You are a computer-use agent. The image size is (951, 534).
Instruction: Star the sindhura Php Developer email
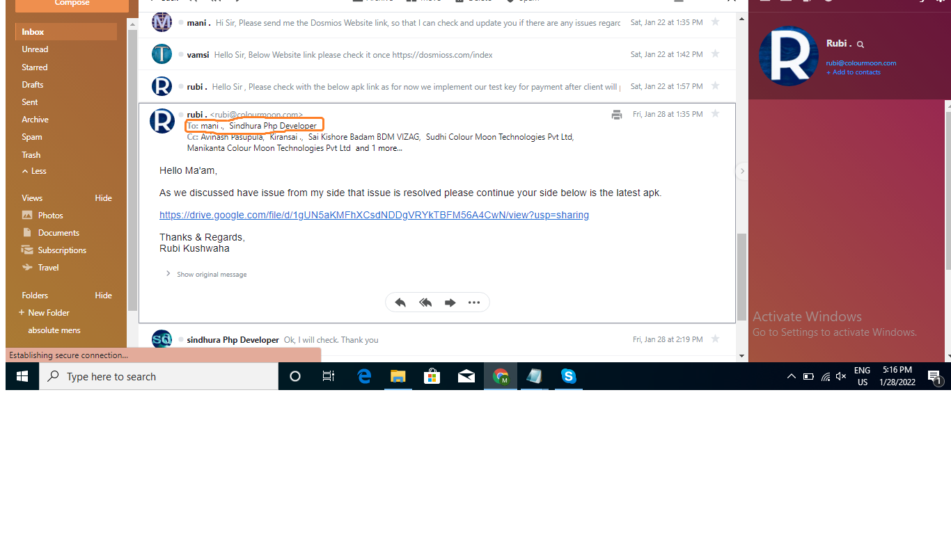coord(715,339)
